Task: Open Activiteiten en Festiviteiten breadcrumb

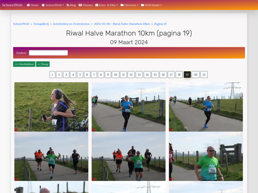Action: tap(71, 24)
